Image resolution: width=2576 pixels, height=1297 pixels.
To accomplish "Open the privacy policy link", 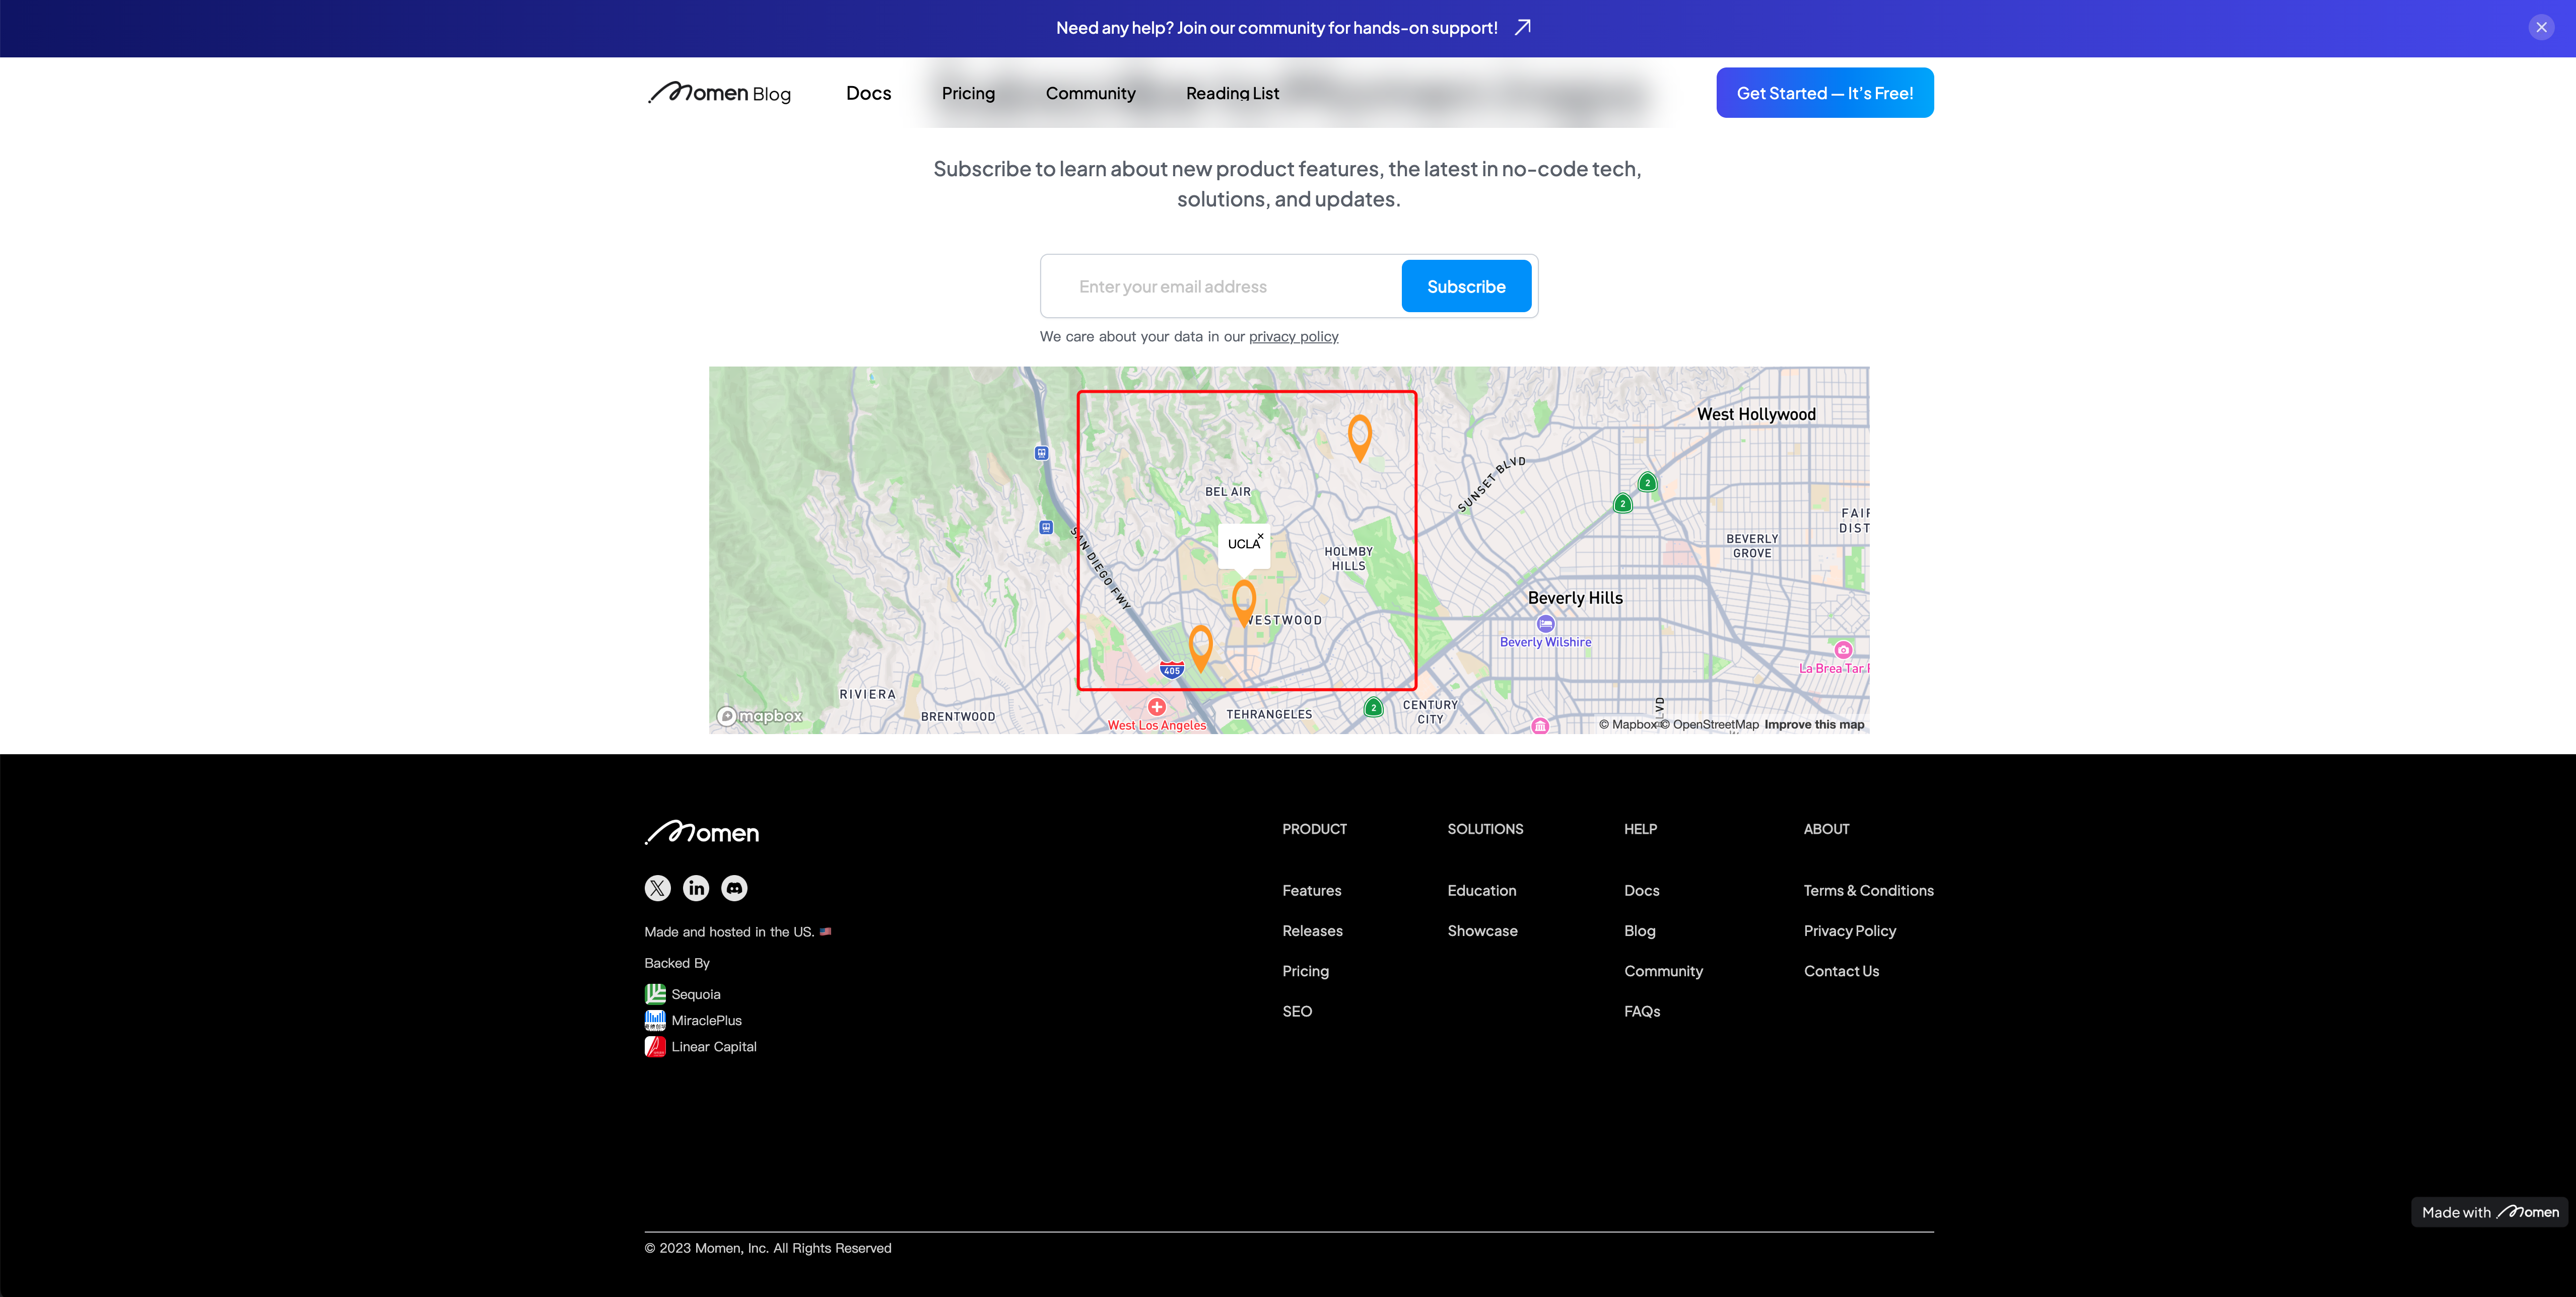I will (1293, 337).
